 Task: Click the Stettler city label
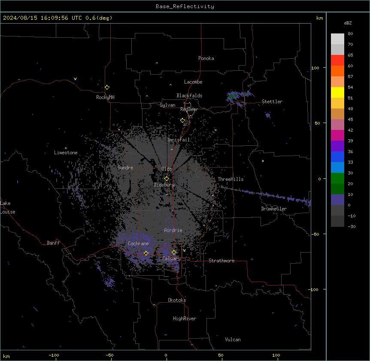tap(272, 102)
